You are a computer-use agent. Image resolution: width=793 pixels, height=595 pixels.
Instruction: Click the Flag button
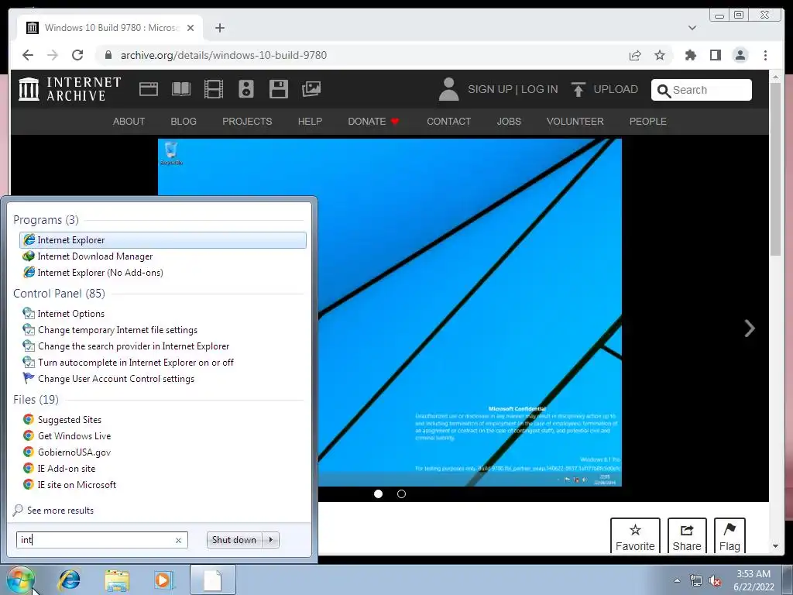click(x=729, y=537)
